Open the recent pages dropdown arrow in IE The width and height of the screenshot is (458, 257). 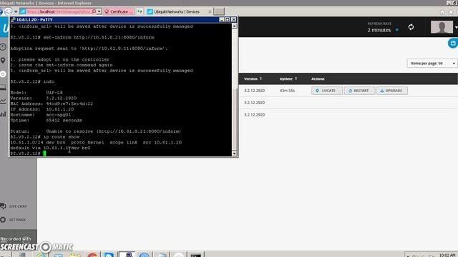tap(16, 11)
